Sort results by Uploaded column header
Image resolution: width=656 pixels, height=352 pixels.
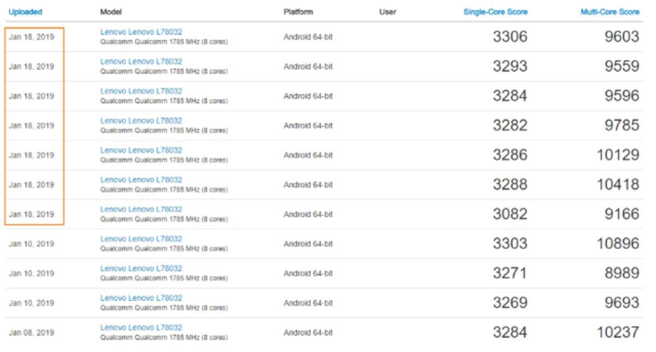tap(25, 11)
